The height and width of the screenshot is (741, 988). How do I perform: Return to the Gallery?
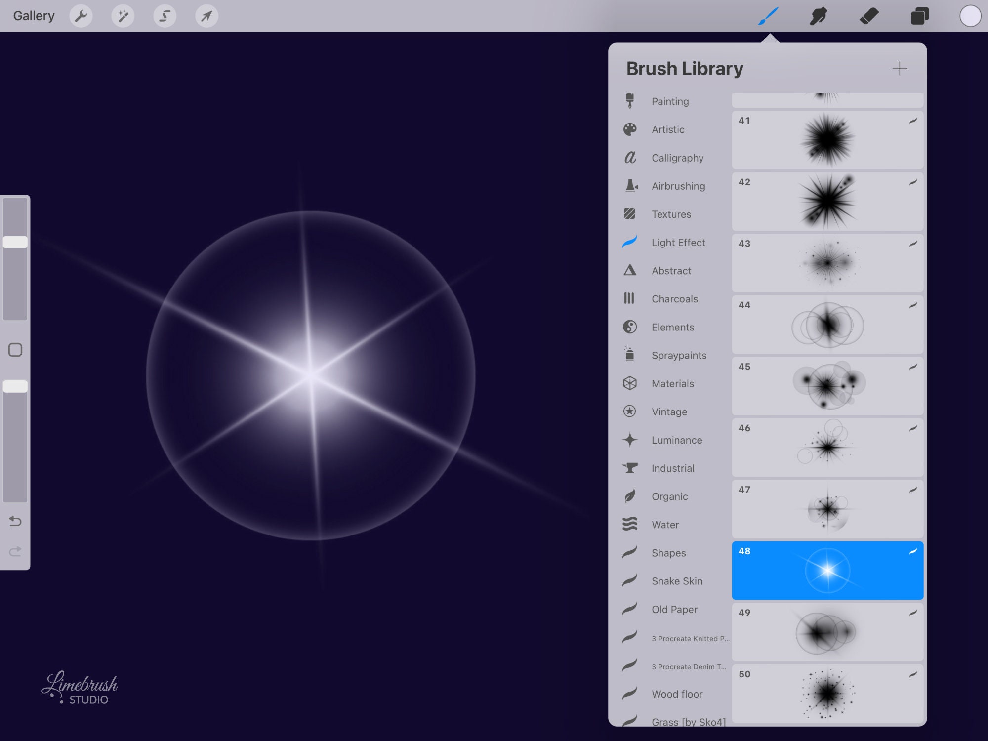click(34, 15)
